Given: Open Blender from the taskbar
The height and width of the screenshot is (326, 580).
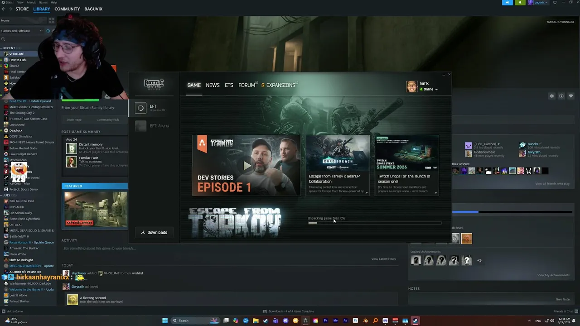Looking at the screenshot, I should pos(365,321).
